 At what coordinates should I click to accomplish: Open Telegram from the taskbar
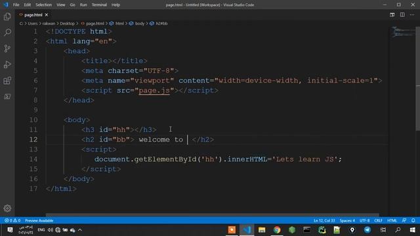pyautogui.click(x=367, y=230)
